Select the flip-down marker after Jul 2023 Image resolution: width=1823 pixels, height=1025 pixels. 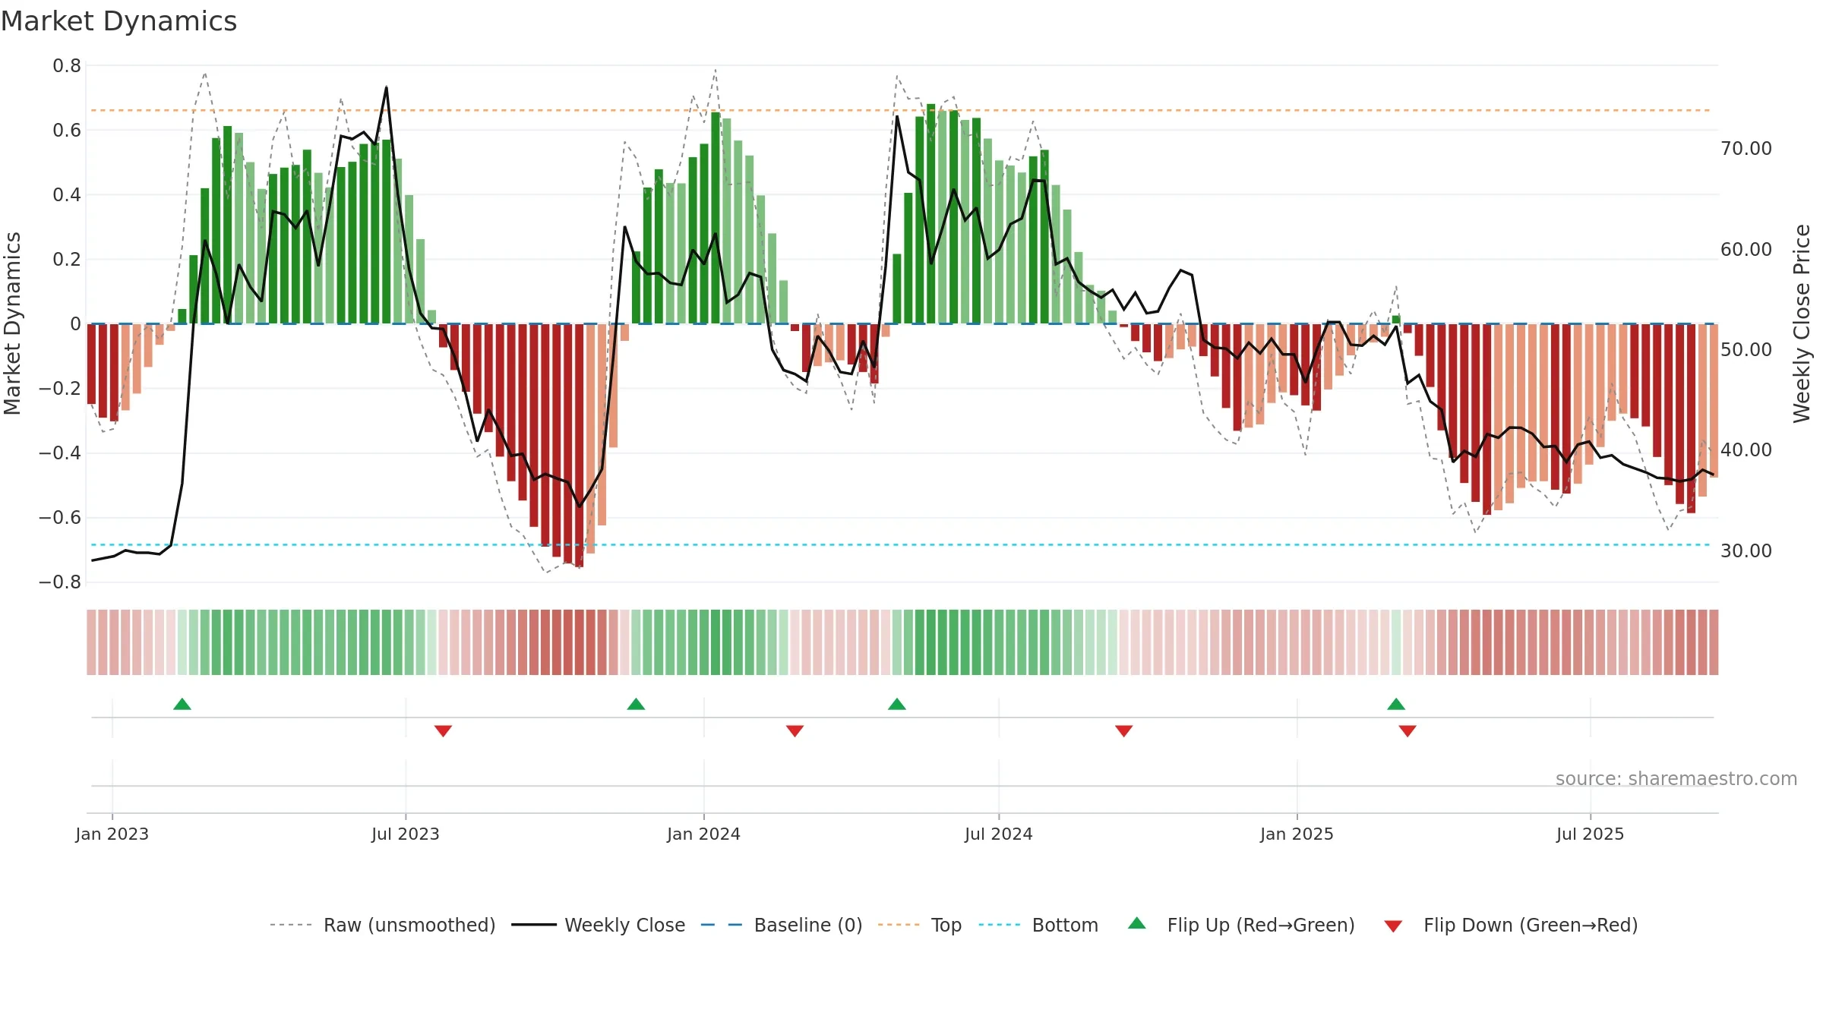point(443,730)
